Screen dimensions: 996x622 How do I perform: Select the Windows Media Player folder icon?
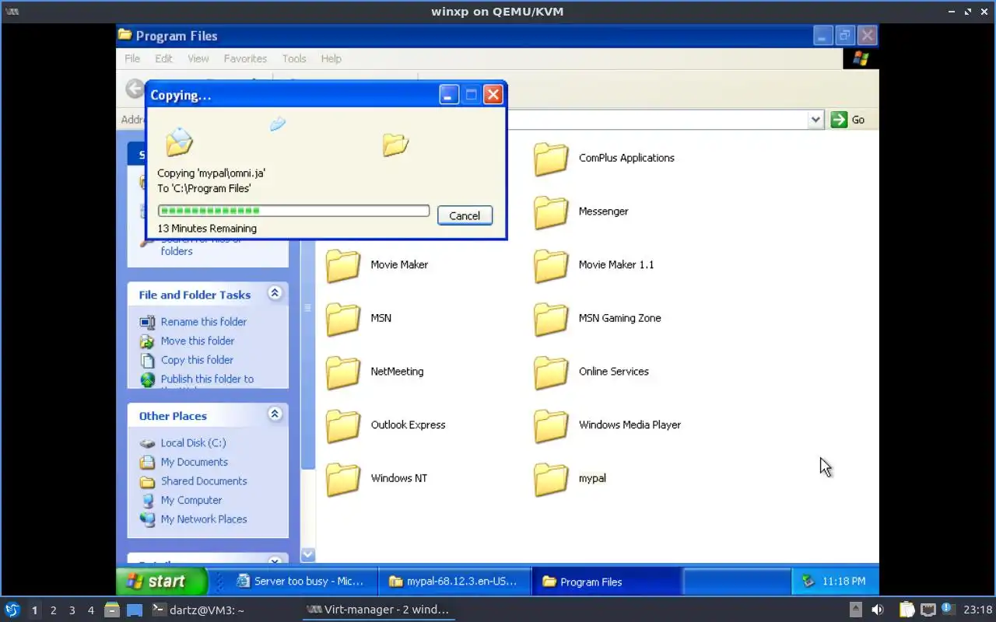pyautogui.click(x=551, y=426)
